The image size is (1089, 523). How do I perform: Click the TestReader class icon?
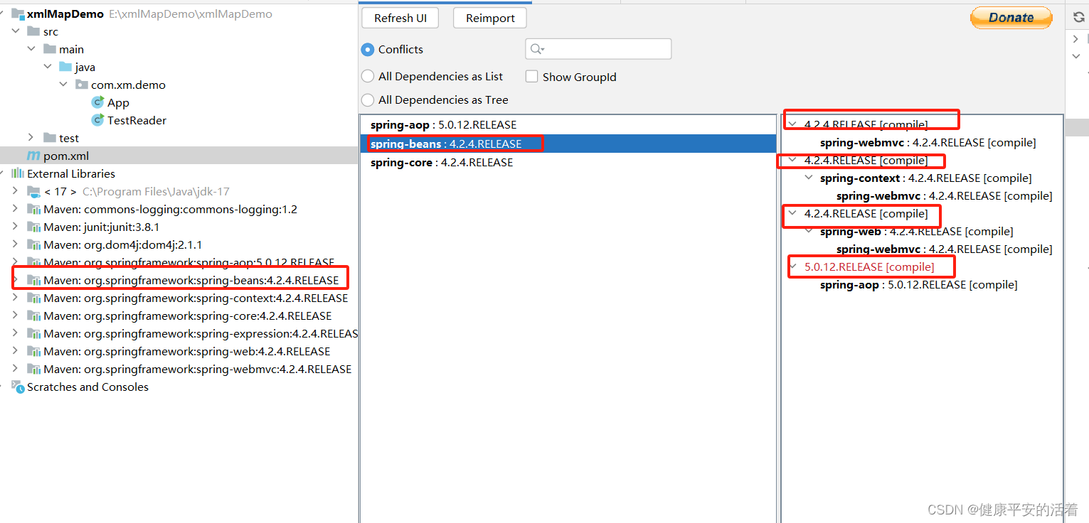coord(97,120)
